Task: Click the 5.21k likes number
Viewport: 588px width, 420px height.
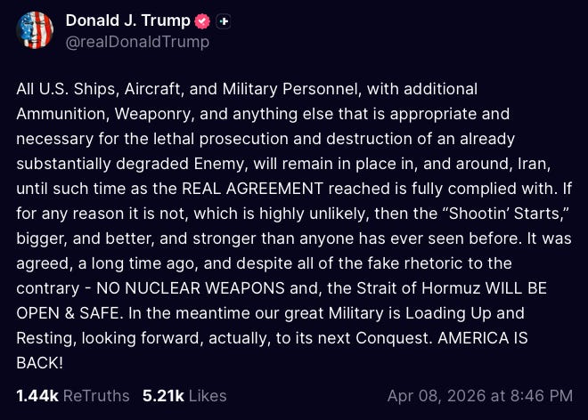Action: pyautogui.click(x=162, y=396)
